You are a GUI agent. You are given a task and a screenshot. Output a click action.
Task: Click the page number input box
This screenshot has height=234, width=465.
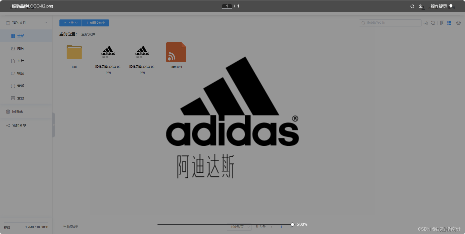point(227,6)
